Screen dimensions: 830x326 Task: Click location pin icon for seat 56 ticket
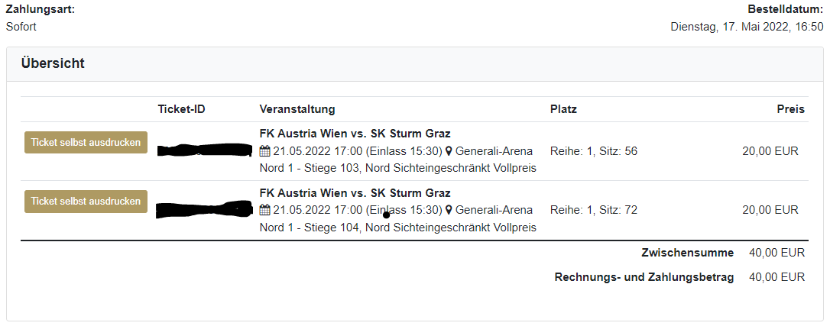coord(449,152)
